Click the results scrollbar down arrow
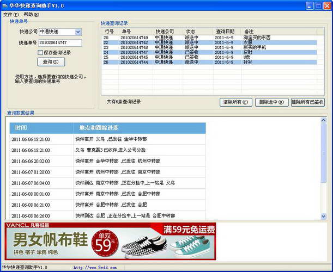 coord(323,217)
